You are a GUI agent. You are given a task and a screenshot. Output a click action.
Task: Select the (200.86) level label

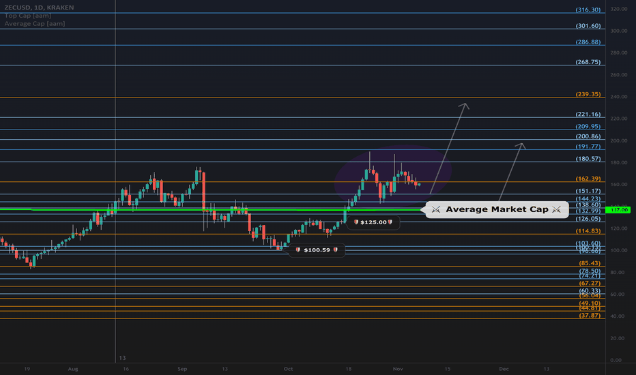point(588,136)
